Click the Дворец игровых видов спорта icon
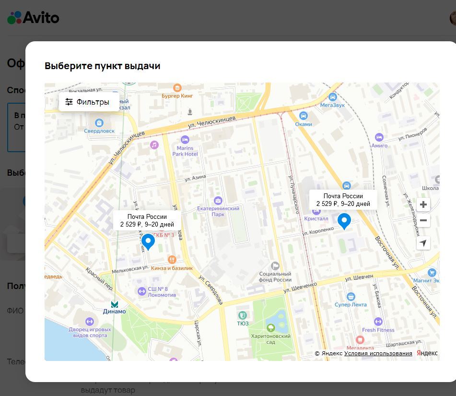 (x=90, y=322)
